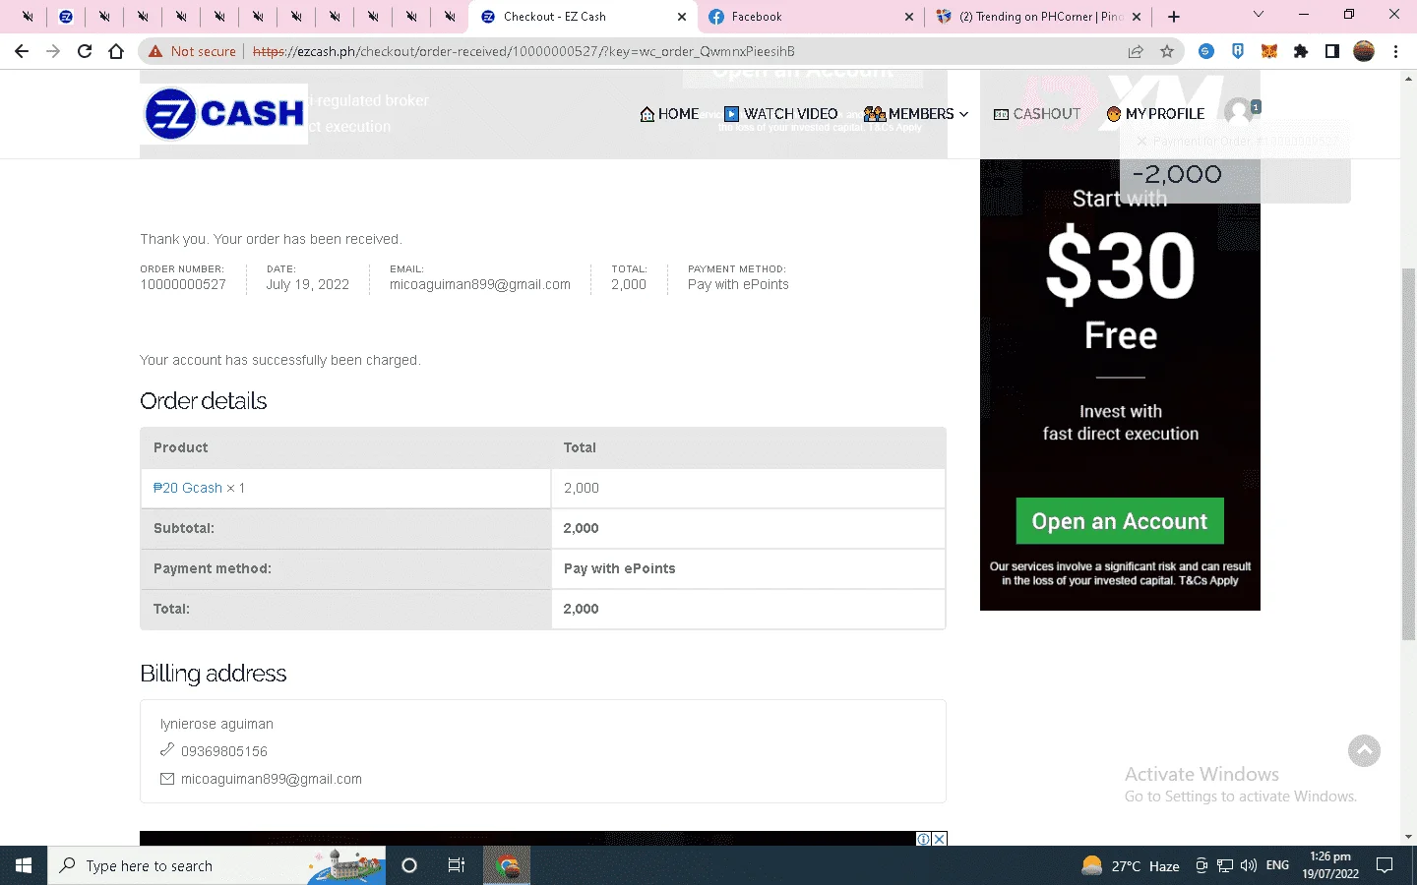Click the ad info icon on the bottom banner
The width and height of the screenshot is (1417, 885).
point(924,839)
